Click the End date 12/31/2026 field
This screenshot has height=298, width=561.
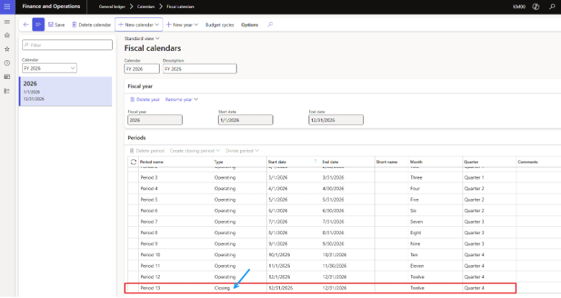point(336,120)
